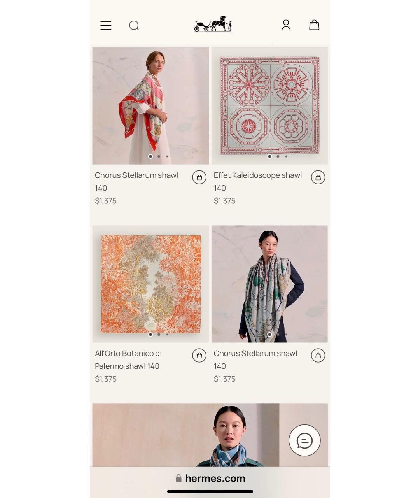Open first Chorus Stellarum shawl 140 title

tap(136, 181)
